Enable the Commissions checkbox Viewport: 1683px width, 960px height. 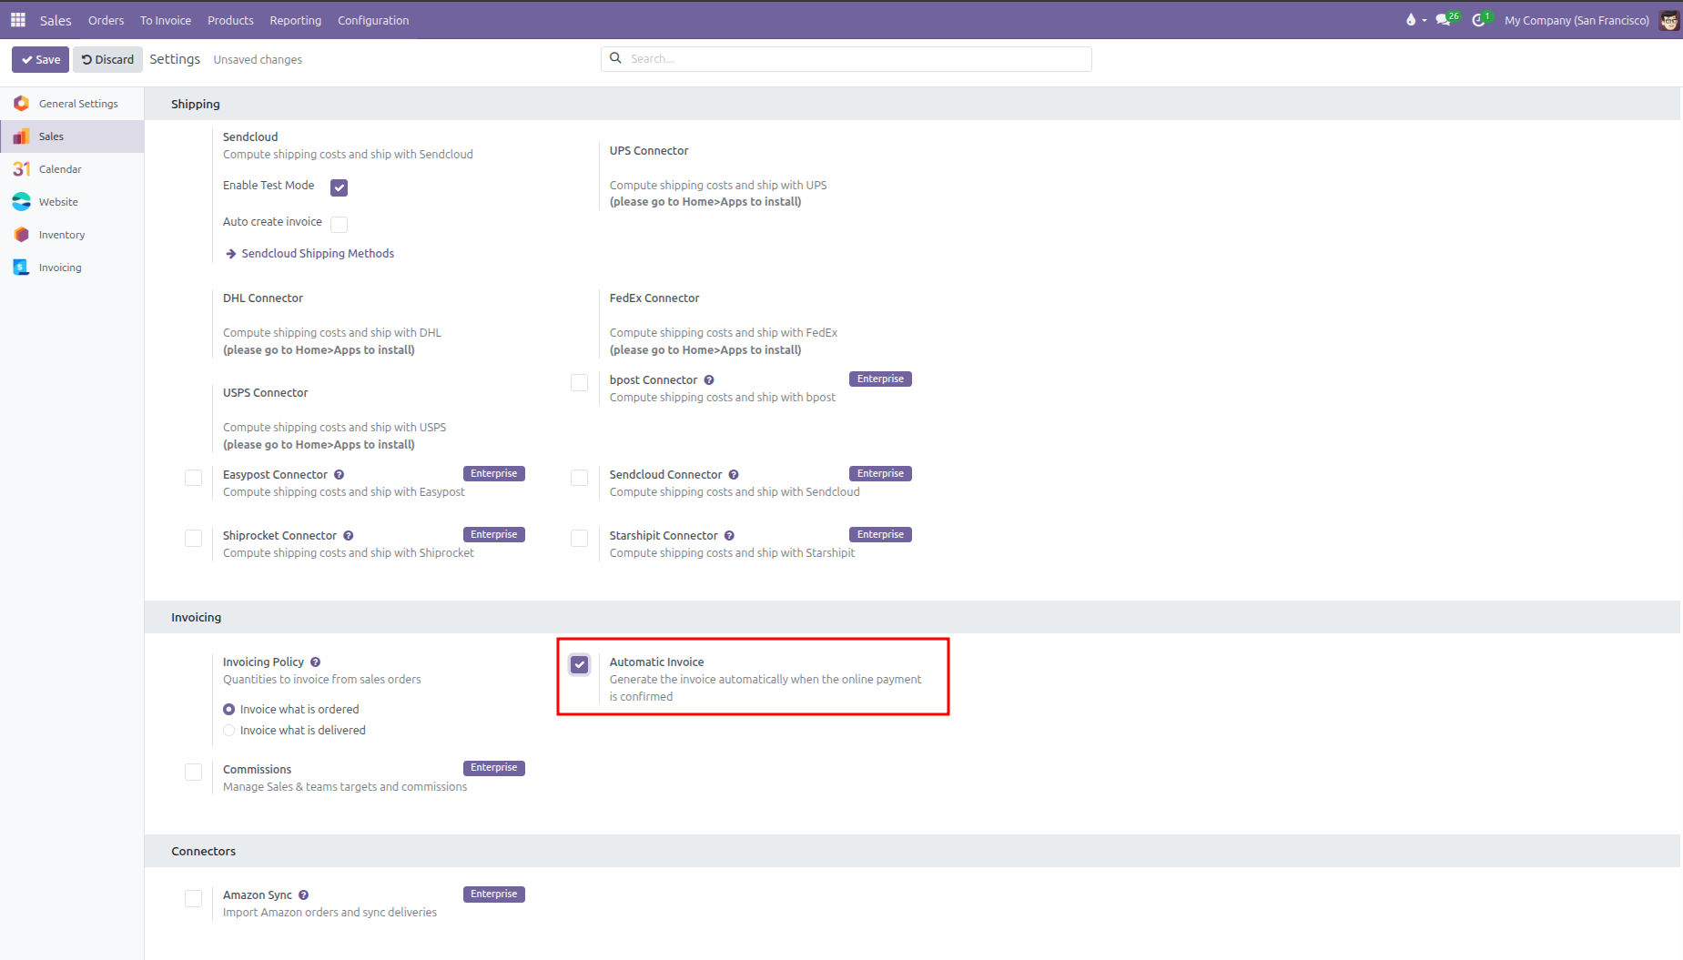193,772
